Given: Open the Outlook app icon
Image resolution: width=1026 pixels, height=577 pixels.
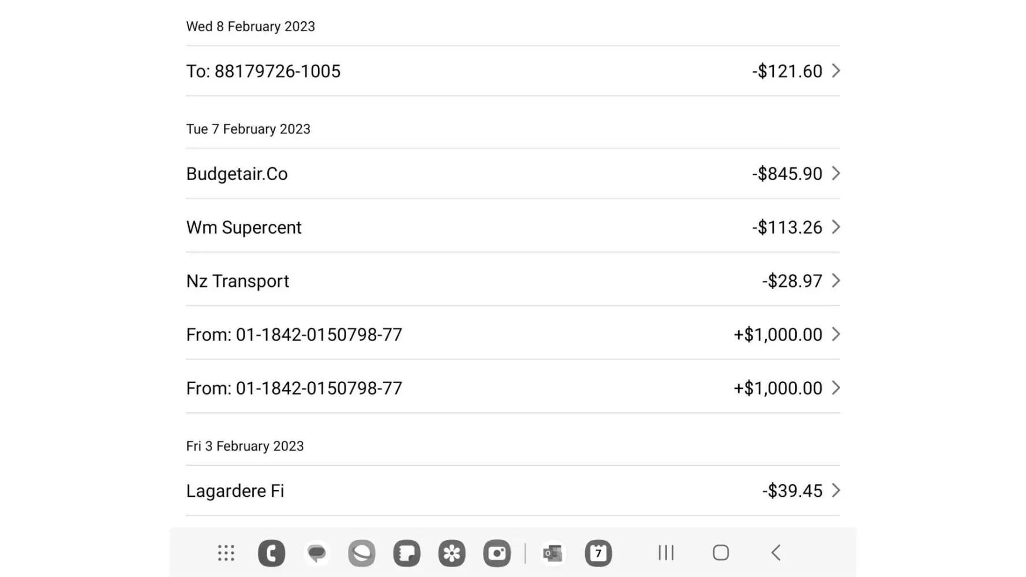Looking at the screenshot, I should (553, 553).
